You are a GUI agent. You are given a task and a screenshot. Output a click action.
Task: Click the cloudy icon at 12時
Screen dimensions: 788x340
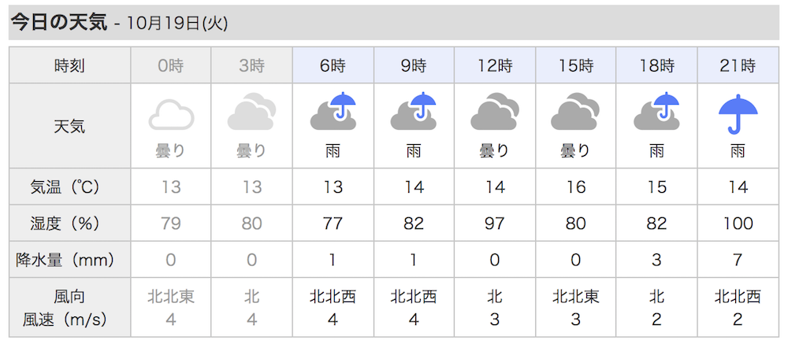tap(495, 112)
